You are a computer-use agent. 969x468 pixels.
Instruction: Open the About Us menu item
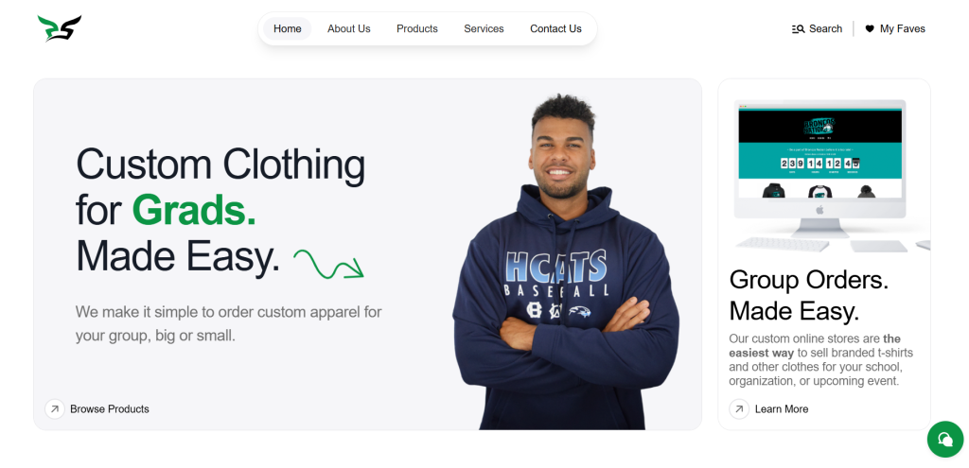tap(348, 29)
